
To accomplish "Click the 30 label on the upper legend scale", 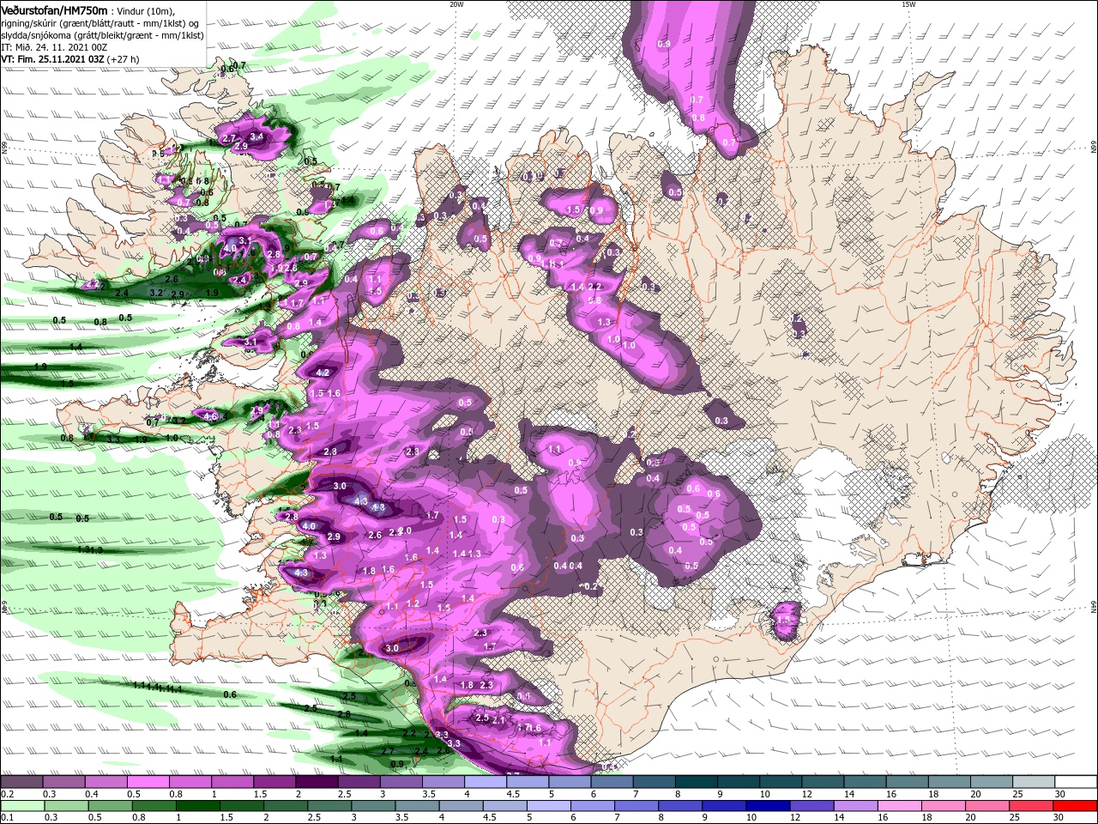I will (x=1060, y=794).
